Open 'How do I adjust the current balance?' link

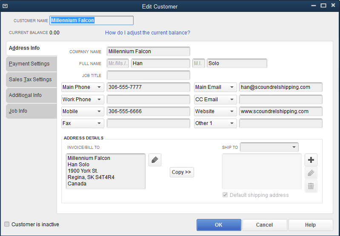tap(148, 33)
